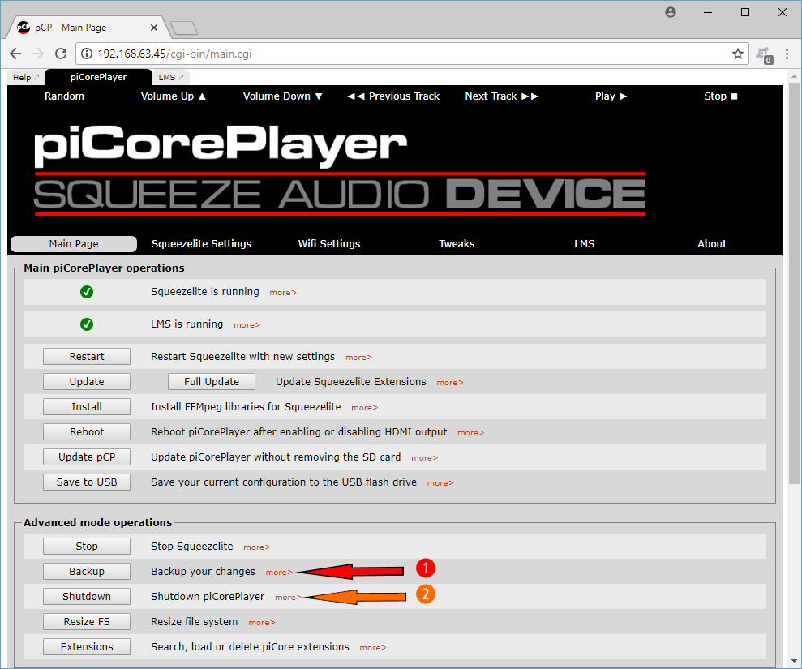Expand more> for Restart Squeezelite

358,358
